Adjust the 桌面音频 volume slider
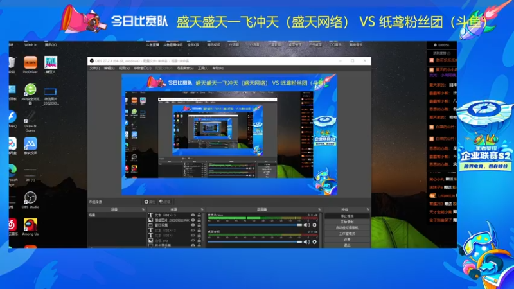The height and width of the screenshot is (289, 514). tap(254, 242)
